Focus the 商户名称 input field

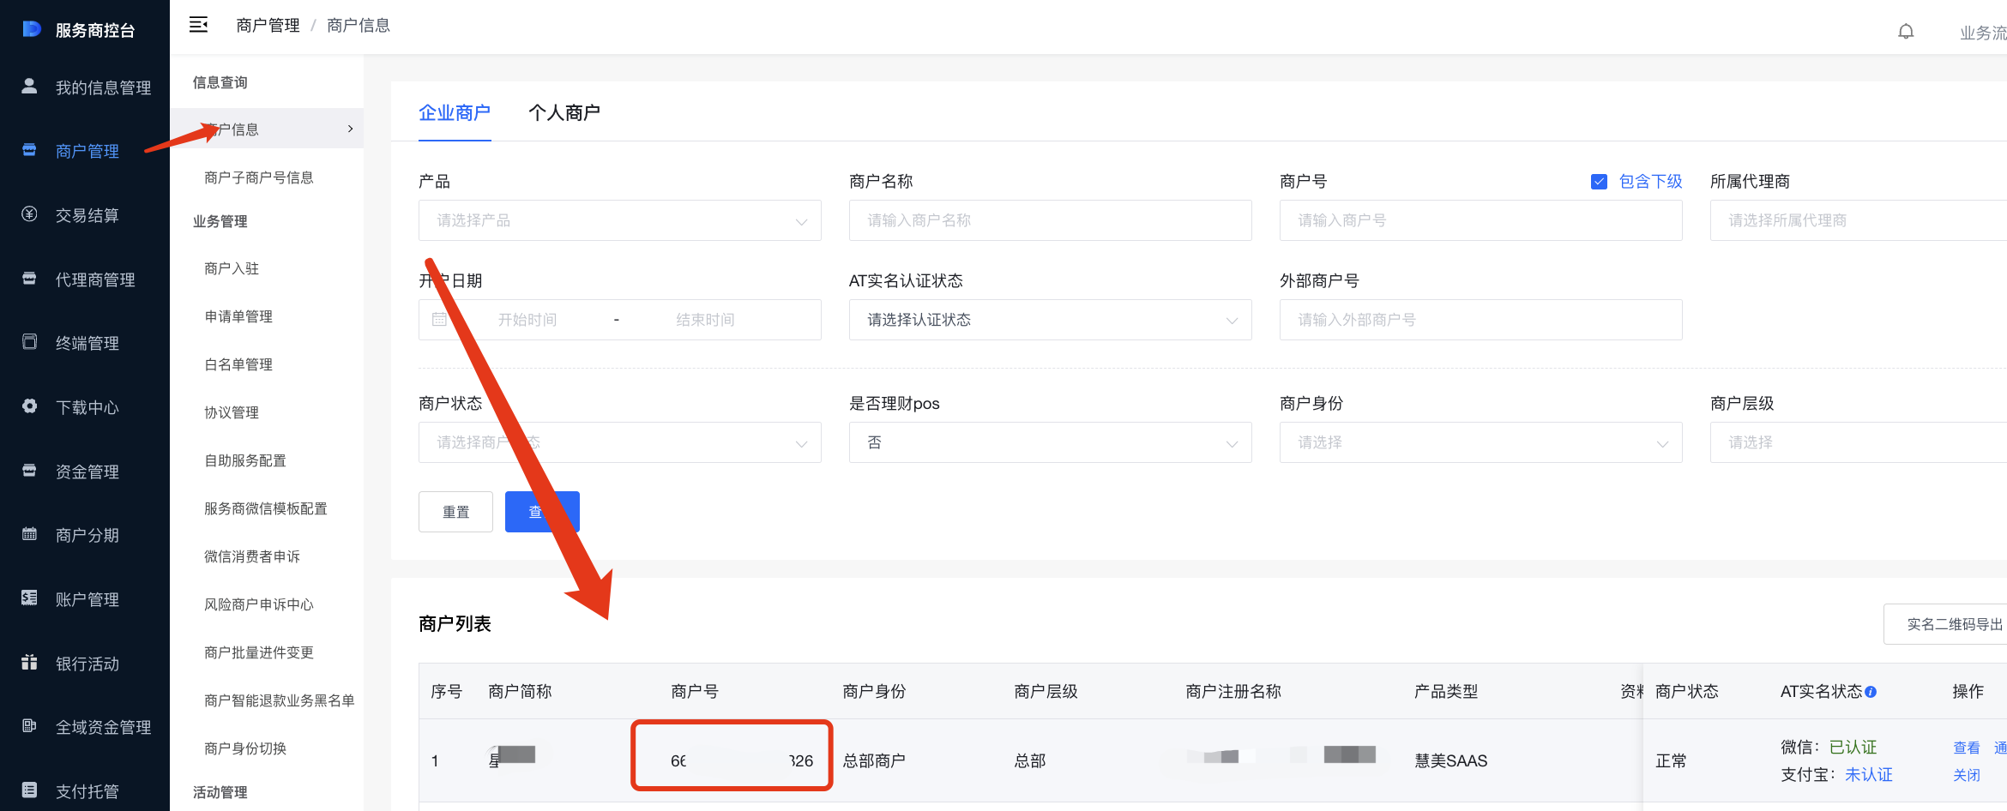click(x=1051, y=220)
